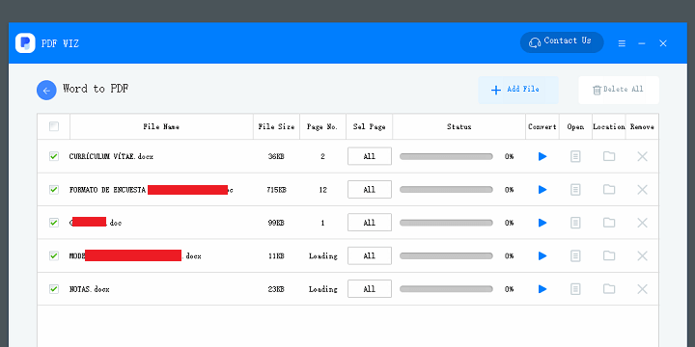Uncheck the 99KB .doc file checkbox
Image resolution: width=695 pixels, height=347 pixels.
coord(54,223)
